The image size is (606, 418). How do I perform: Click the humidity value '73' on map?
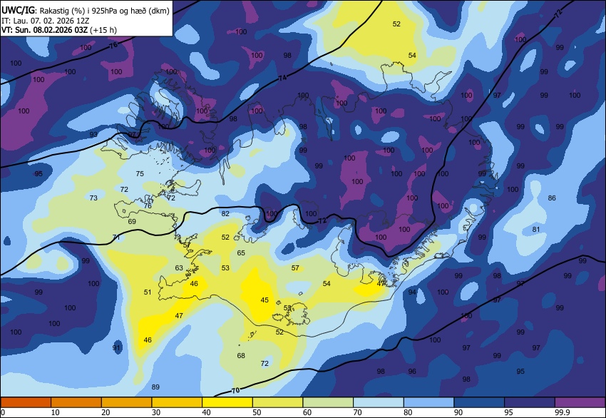coord(93,198)
